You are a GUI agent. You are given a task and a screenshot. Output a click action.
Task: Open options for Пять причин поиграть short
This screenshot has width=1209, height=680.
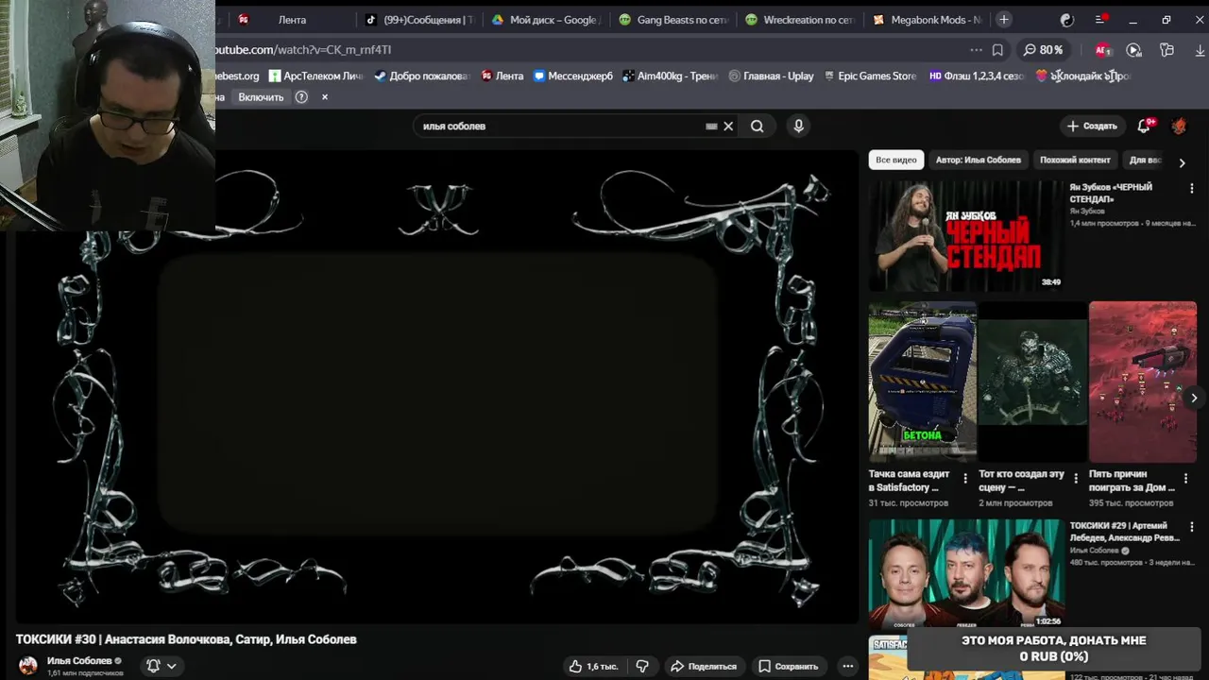click(1185, 479)
